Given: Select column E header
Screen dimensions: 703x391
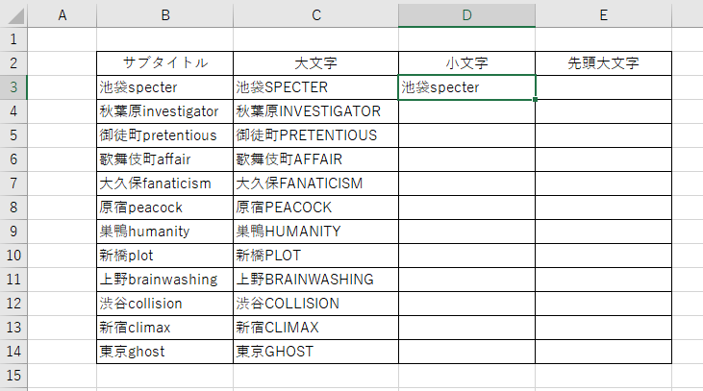Looking at the screenshot, I should (604, 15).
